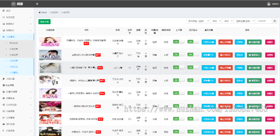Toggle 是否显示 switch for the 202-chapter novel

[x=193, y=93]
